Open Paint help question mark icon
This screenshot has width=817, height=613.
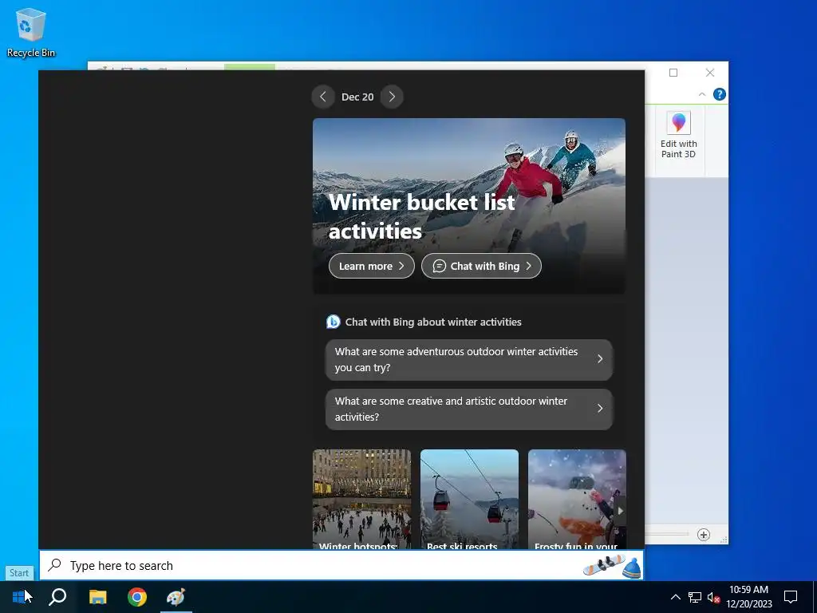point(720,94)
